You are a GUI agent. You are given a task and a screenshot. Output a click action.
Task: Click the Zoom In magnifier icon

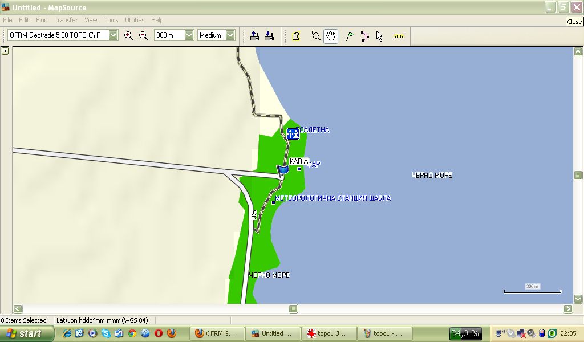(x=129, y=35)
